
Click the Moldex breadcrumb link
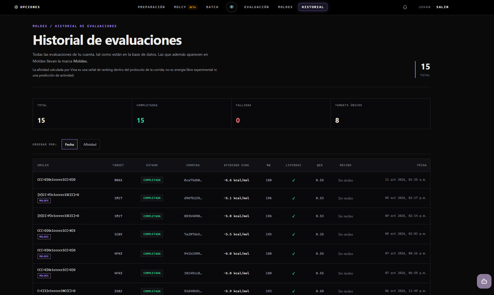point(40,26)
